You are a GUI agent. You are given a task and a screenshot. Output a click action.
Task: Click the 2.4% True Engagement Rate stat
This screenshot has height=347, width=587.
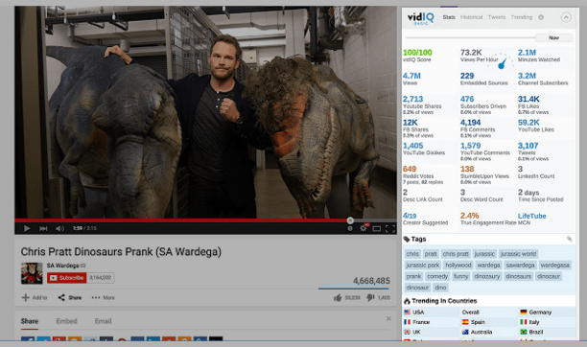coord(487,219)
